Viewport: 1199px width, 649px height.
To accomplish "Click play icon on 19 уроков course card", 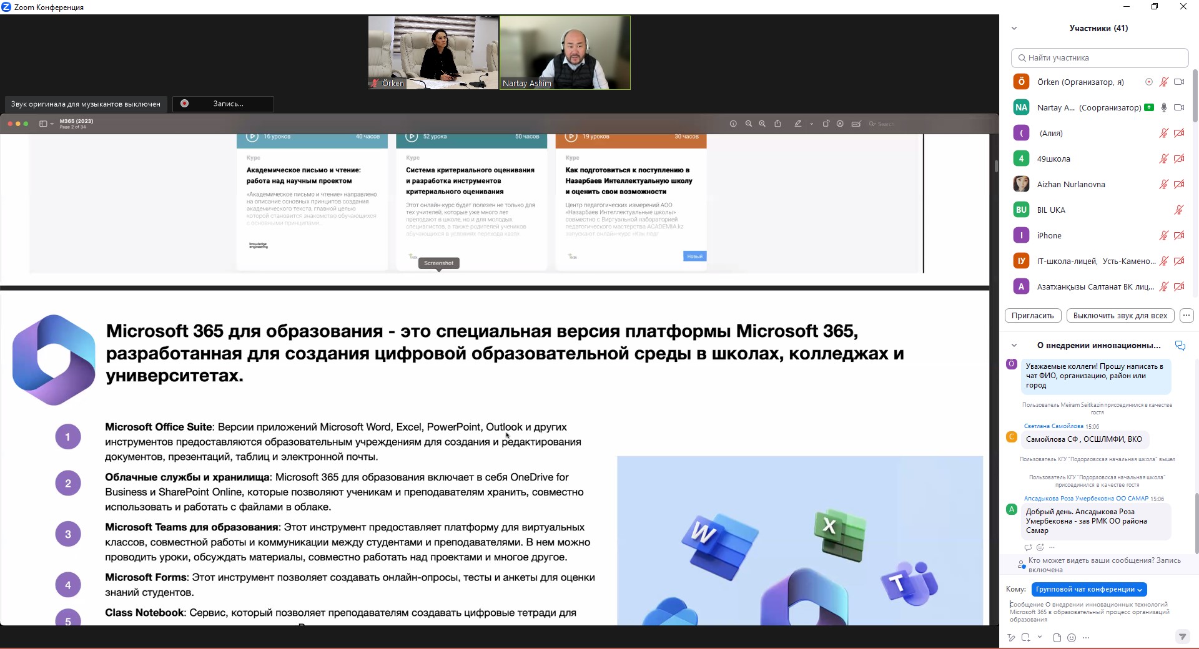I will click(571, 136).
